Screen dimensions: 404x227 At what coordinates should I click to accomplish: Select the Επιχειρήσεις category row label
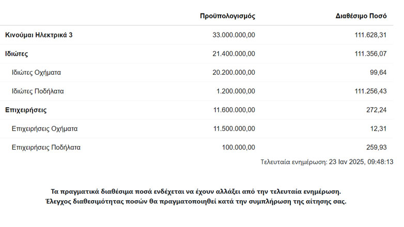click(26, 110)
